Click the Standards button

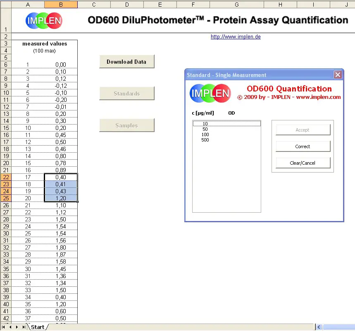coord(126,94)
